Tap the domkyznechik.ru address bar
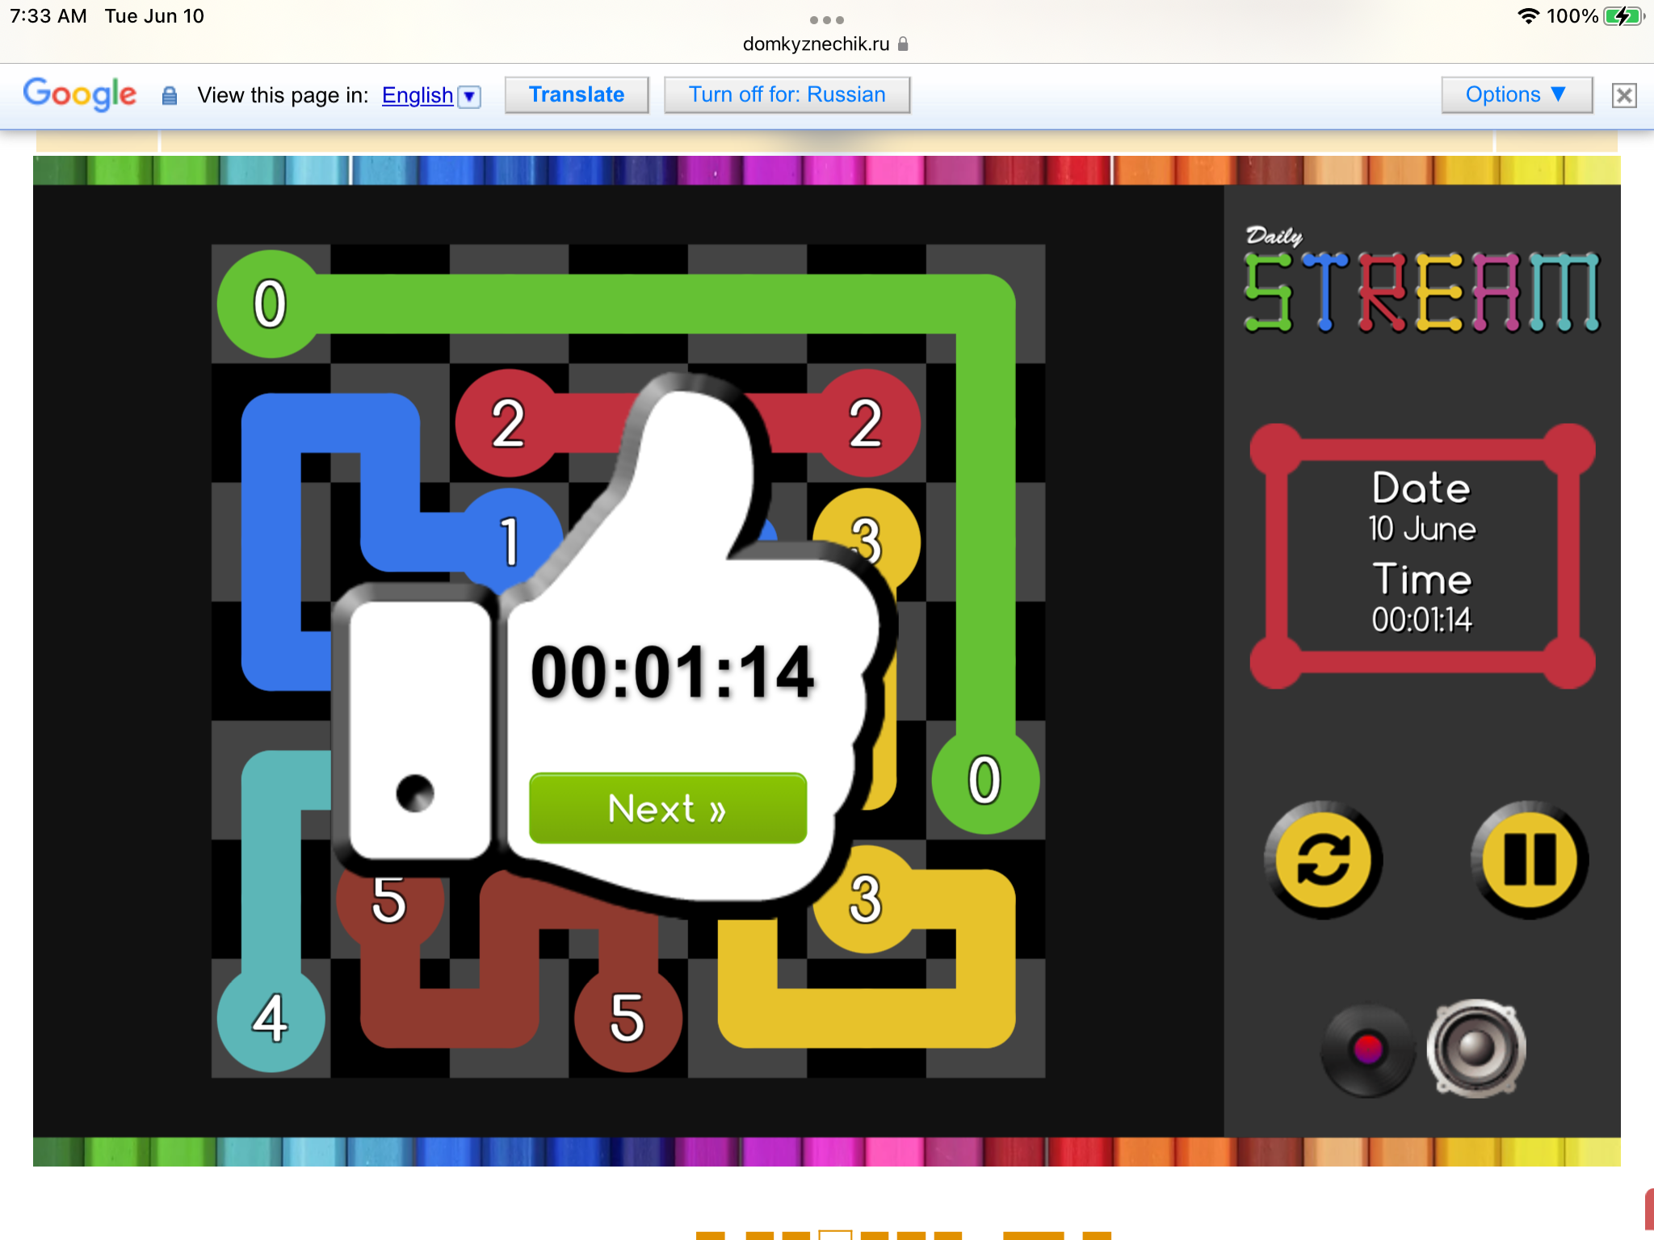Screen dimensions: 1654x1240 [825, 44]
